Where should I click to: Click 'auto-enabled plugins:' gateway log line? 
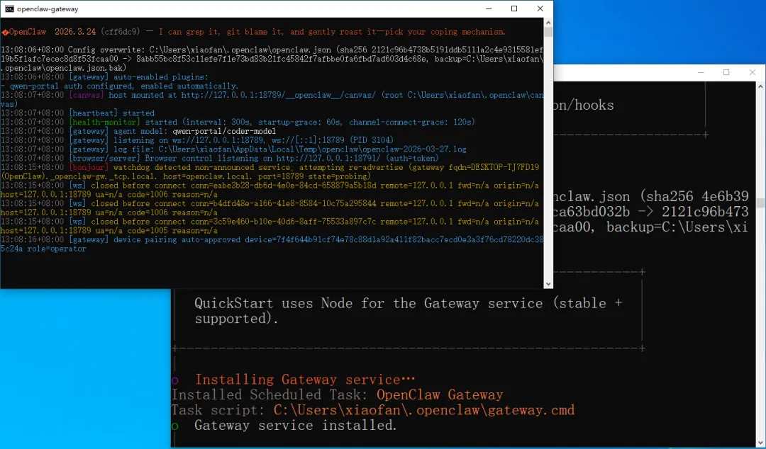pyautogui.click(x=104, y=77)
